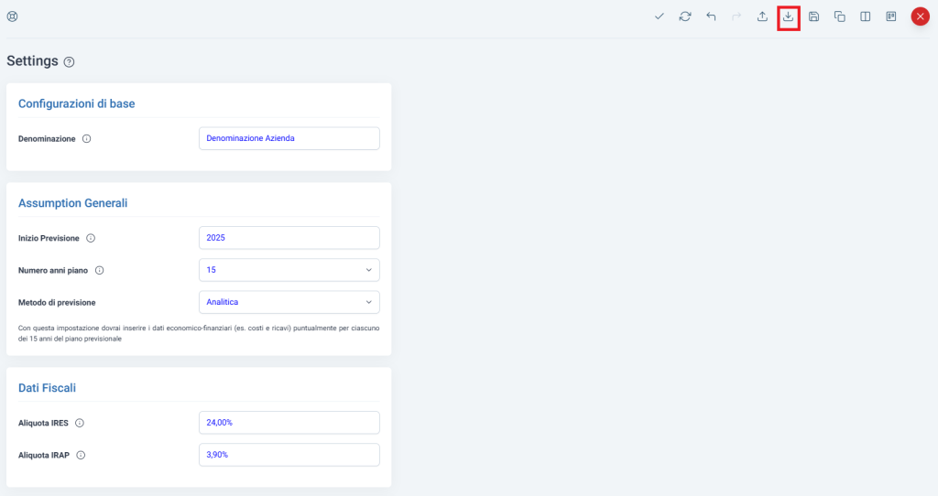This screenshot has height=496, width=938.
Task: Show info icon beside Denominazione label
Action: 87,139
